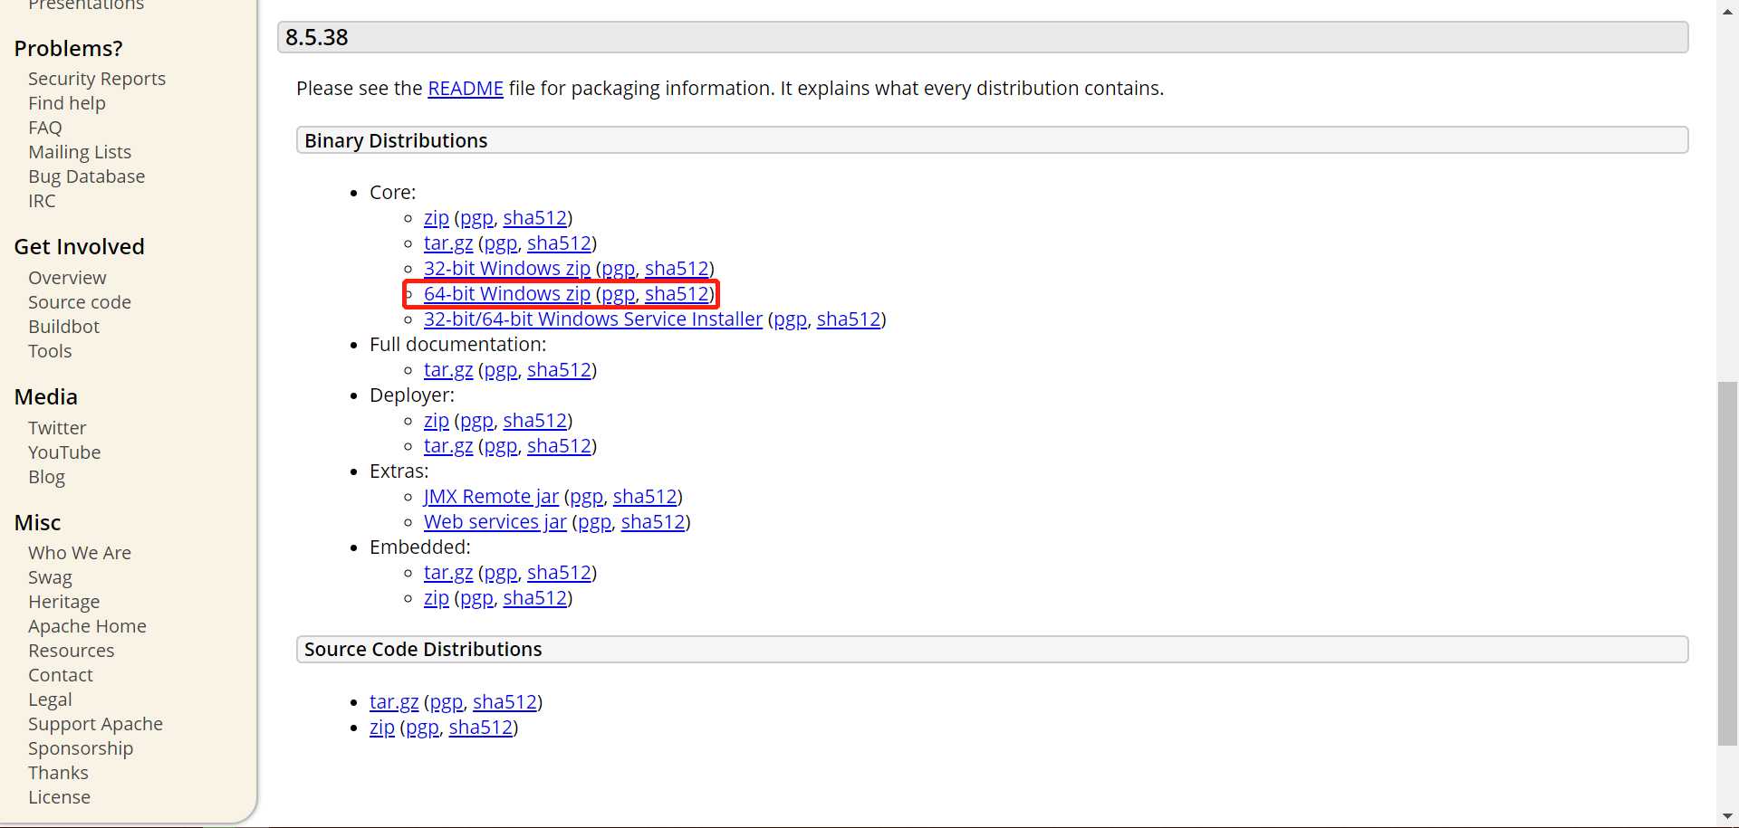Open sha512 for Windows Service Installer
This screenshot has width=1739, height=828.
(x=849, y=319)
